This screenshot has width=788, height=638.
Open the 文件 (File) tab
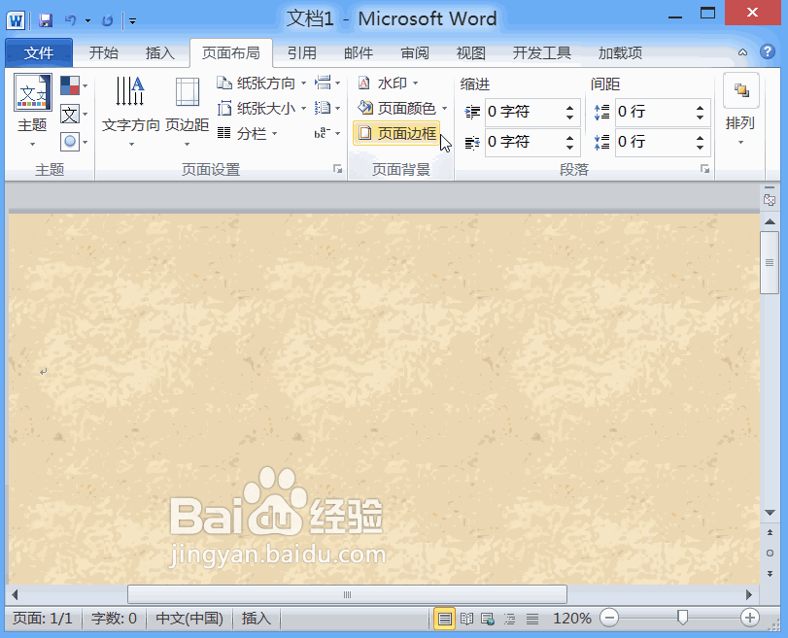39,52
